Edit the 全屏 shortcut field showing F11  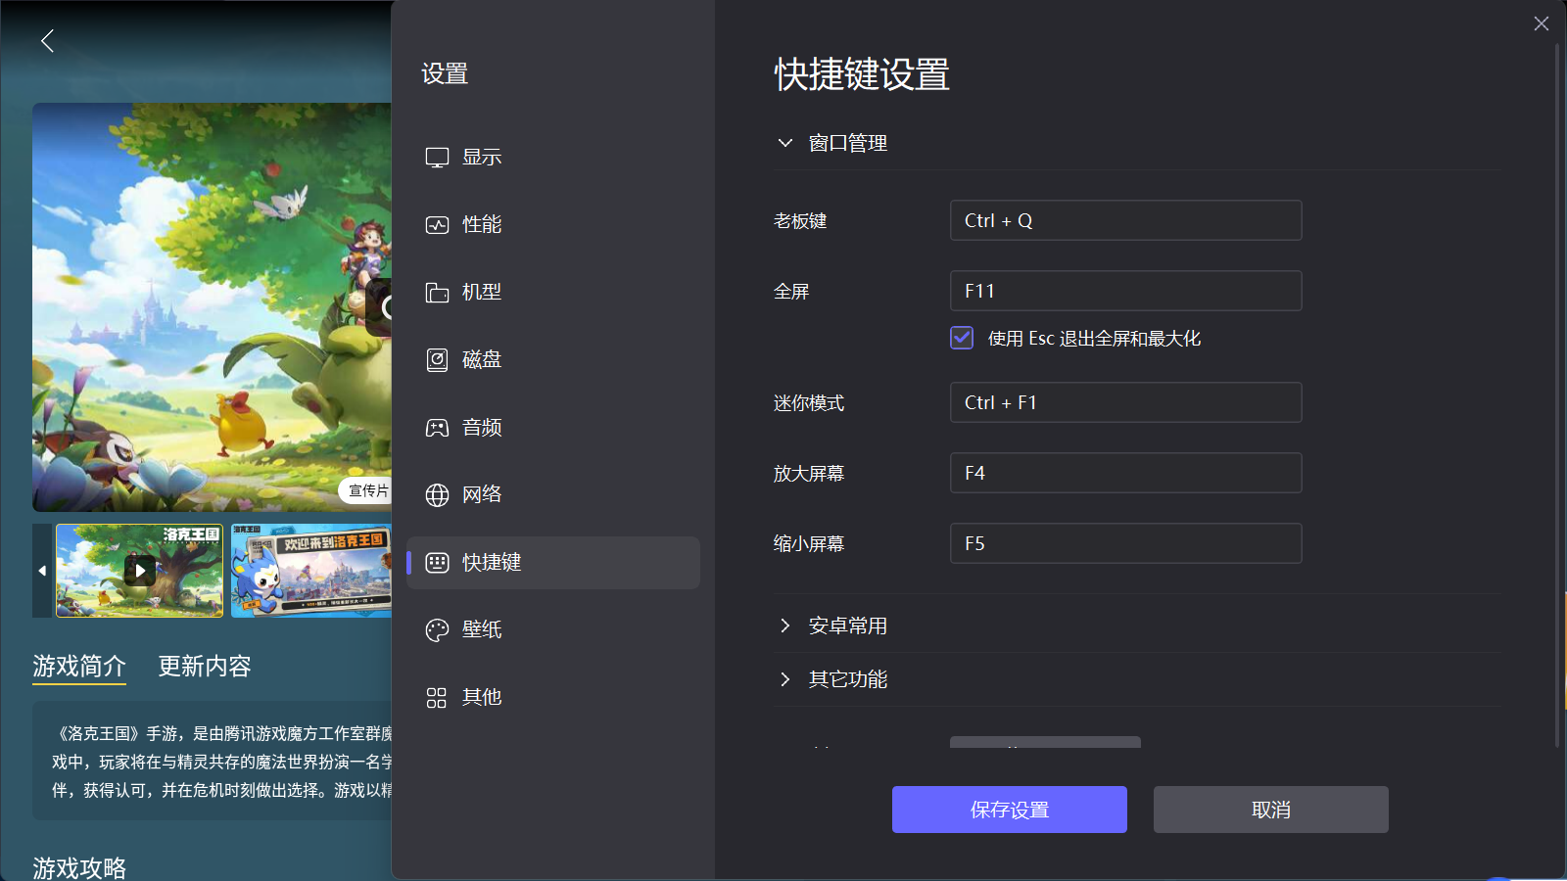click(x=1126, y=291)
